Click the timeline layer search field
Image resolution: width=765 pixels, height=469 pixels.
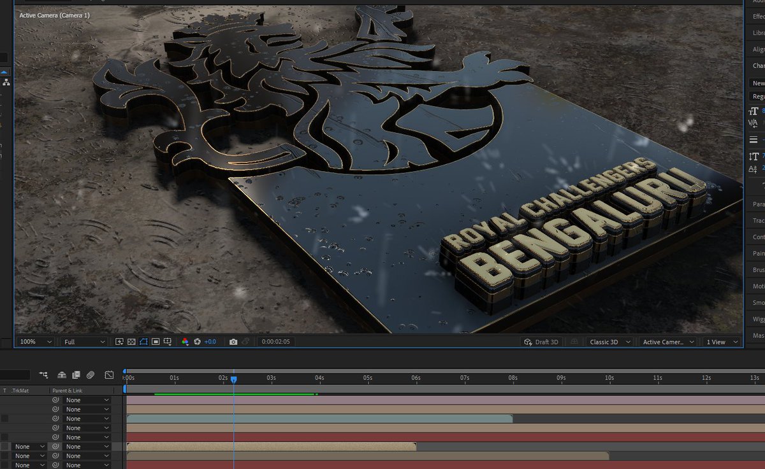coord(15,375)
